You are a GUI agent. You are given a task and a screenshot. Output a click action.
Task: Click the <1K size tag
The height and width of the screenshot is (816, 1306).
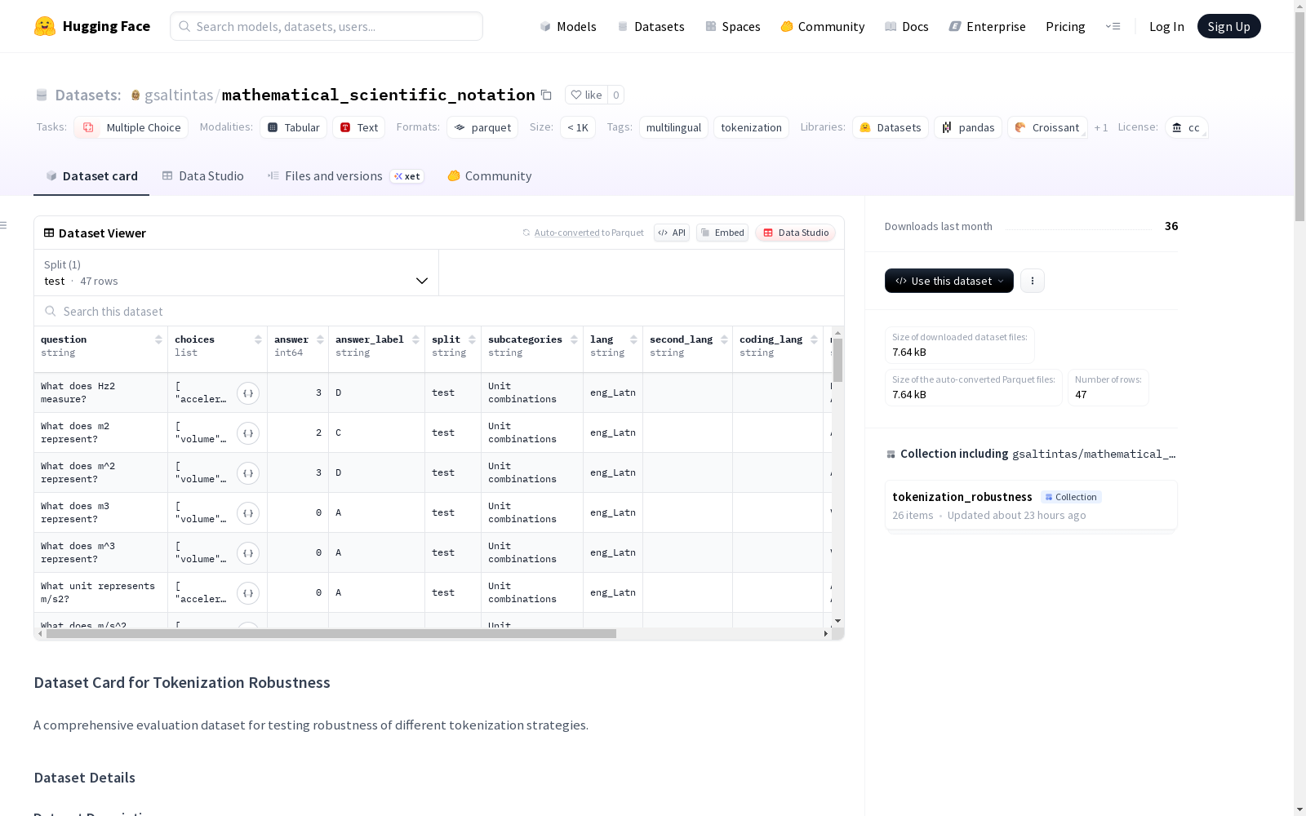[578, 127]
